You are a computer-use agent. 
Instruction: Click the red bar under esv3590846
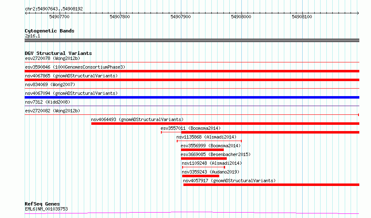coord(192,71)
